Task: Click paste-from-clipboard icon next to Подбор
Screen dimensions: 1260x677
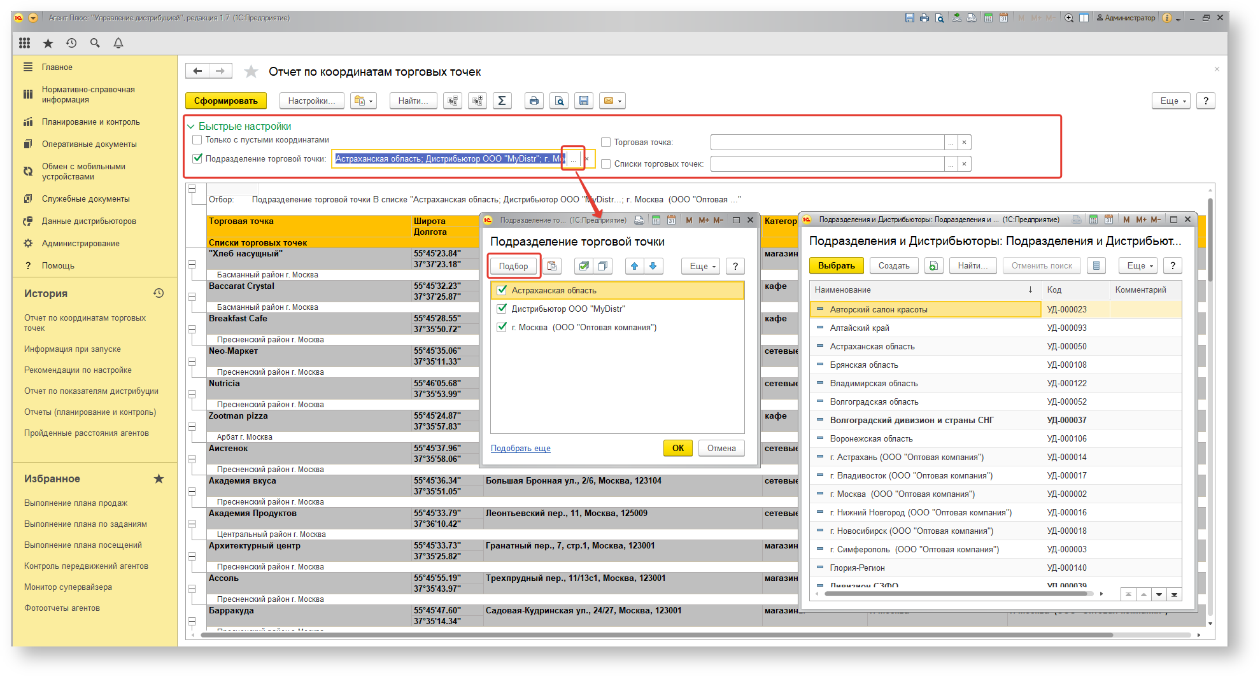Action: [x=552, y=266]
